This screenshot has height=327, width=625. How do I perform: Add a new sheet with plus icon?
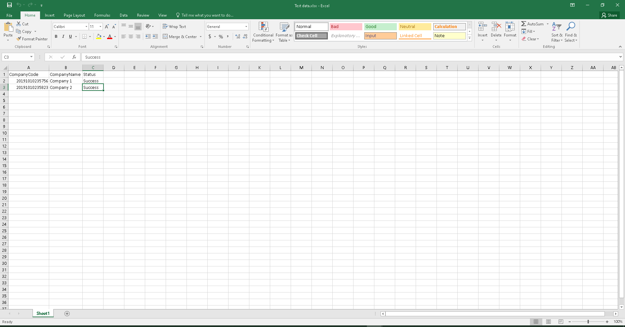click(67, 314)
